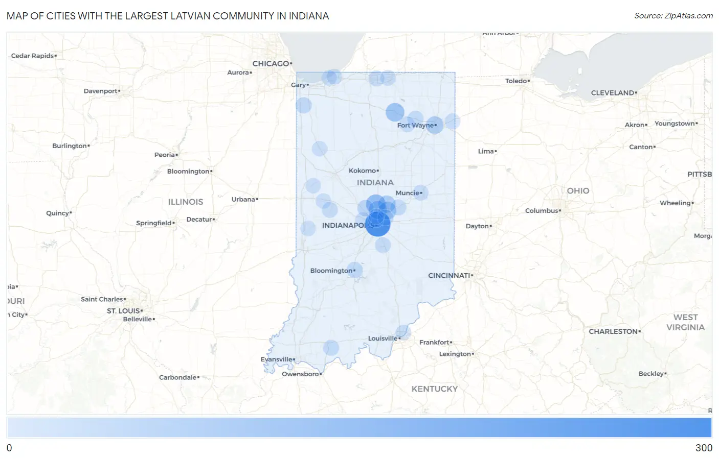Select the large dark Indianapolis bubble
719x459 pixels.
[x=378, y=224]
